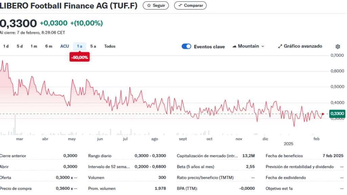Click the Mountain chart type icon

tap(234, 46)
